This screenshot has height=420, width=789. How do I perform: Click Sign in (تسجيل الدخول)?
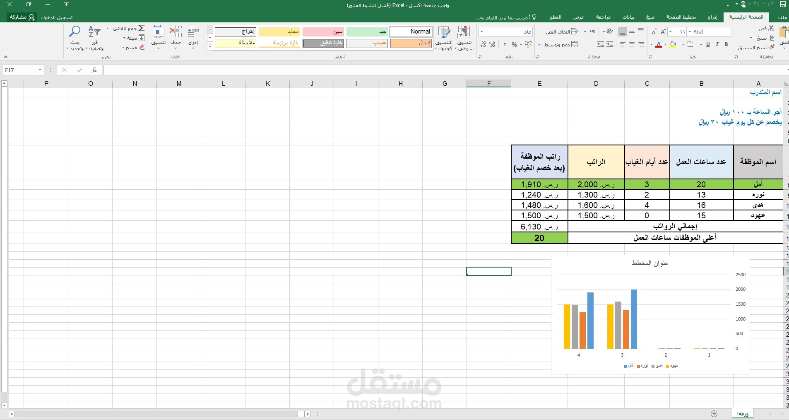(x=57, y=17)
